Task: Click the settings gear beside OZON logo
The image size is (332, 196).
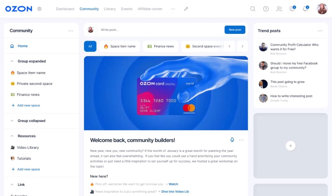Action: point(39,9)
